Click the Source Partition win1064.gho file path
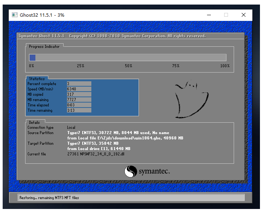Image resolution: width=263 pixels, height=212 pixels. (x=125, y=138)
